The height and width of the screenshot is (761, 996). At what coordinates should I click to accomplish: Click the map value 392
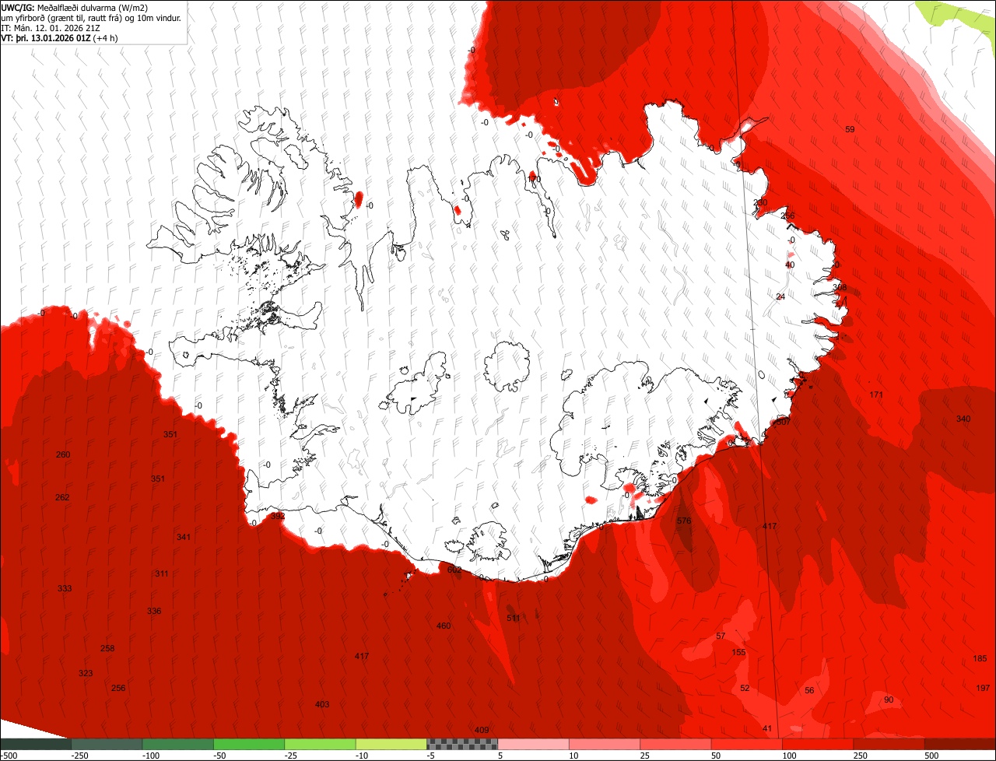tap(278, 516)
